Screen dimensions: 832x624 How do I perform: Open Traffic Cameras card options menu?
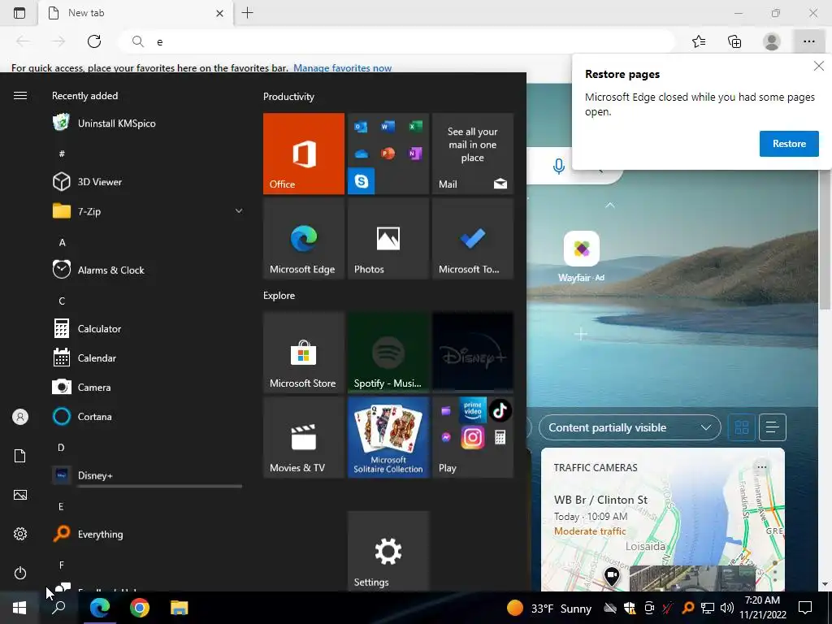pyautogui.click(x=762, y=467)
